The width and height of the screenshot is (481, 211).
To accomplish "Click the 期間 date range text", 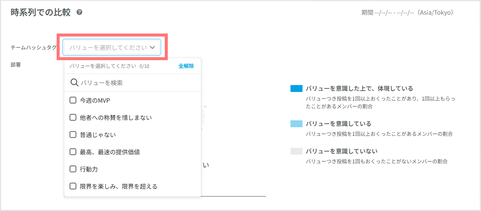I will pos(408,13).
